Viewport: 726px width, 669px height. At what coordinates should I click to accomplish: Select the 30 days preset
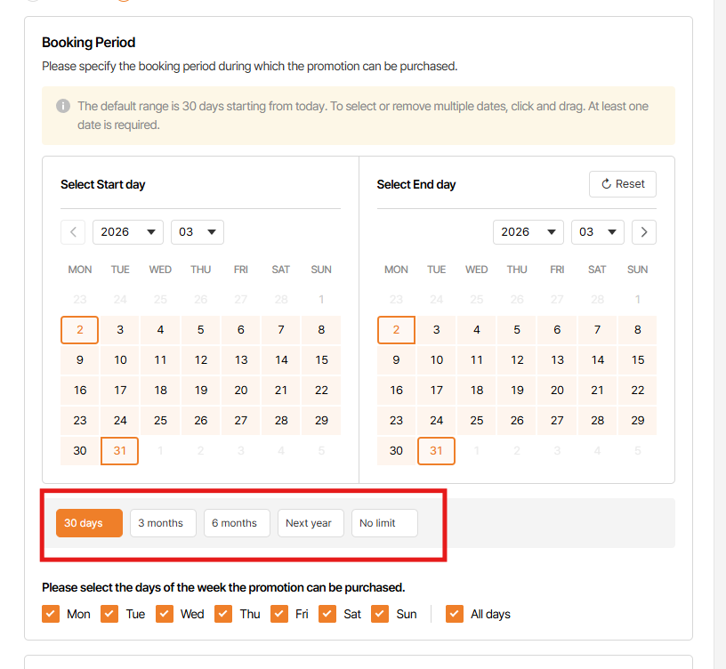tap(89, 523)
